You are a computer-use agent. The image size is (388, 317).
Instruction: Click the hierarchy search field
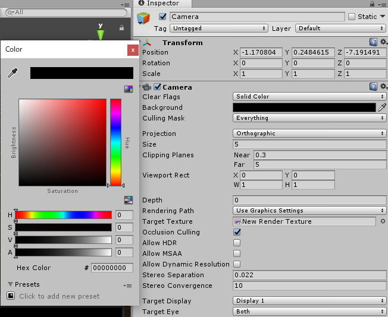[x=66, y=12]
